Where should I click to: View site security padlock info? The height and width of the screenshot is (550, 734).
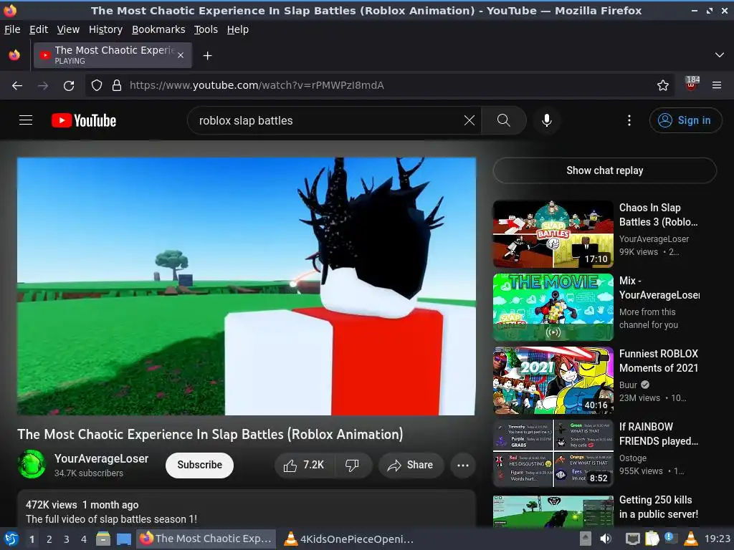pos(117,85)
